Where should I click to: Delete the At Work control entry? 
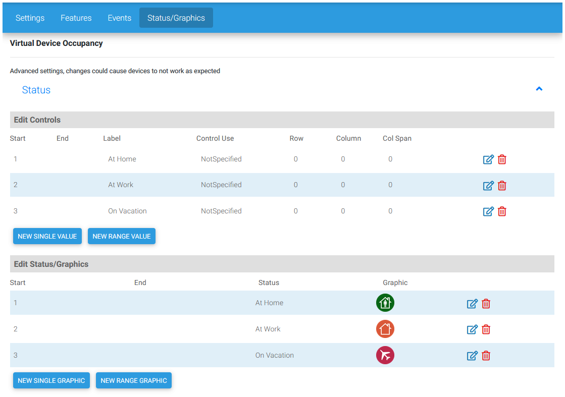502,186
